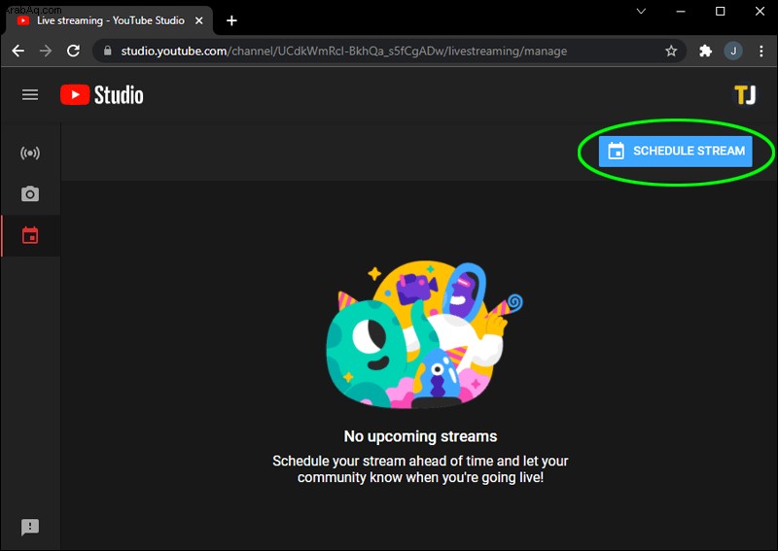Expand the tab search chevron in the title bar
778x551 pixels.
pos(641,11)
